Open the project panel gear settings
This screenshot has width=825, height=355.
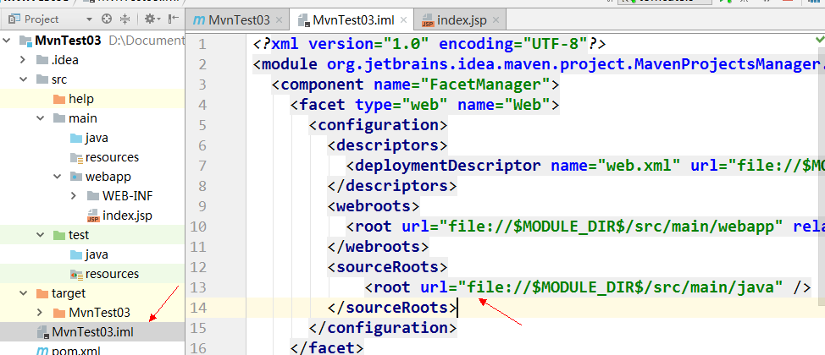click(152, 19)
